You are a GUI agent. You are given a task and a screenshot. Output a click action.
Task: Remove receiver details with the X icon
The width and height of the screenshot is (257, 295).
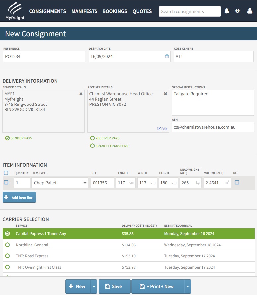pyautogui.click(x=165, y=94)
